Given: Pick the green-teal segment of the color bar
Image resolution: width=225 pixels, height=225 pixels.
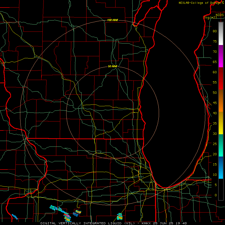Looking at the screenshot, I should pos(221,145).
